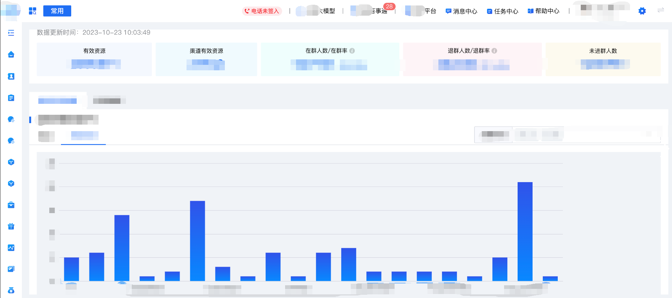The width and height of the screenshot is (672, 298).
Task: Open the sidebar gift box icon
Action: (x=11, y=226)
